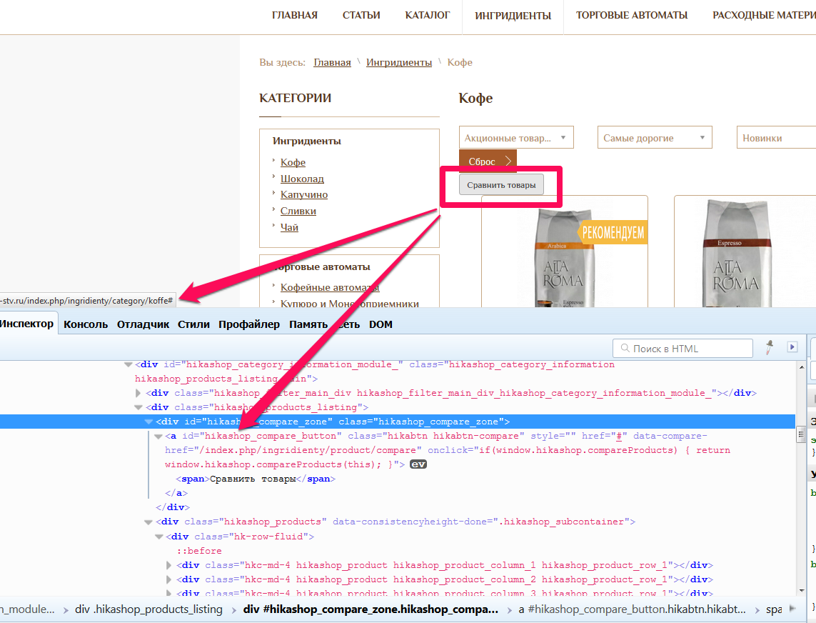Image resolution: width=816 pixels, height=623 pixels.
Task: Open the 'Новинки' filter dropdown
Action: click(x=775, y=138)
